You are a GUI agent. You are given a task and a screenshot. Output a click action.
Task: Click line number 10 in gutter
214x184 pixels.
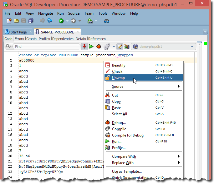click(x=10, y=103)
